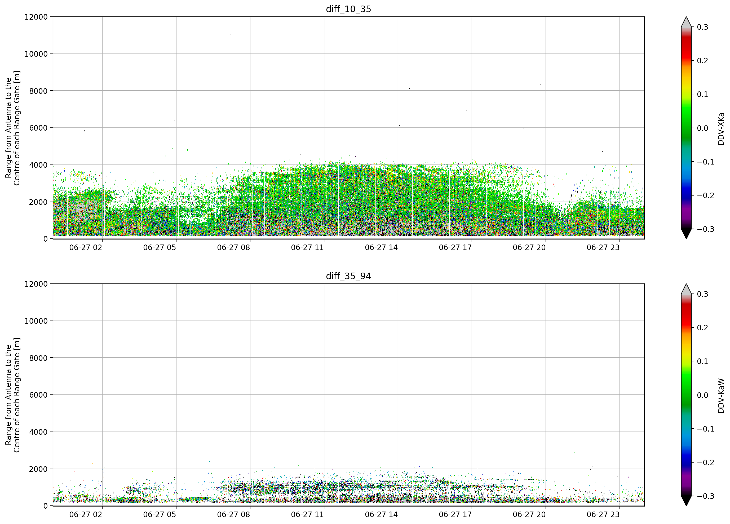Screen dimensions: 730x524
Task: Click the 6000 y-tick of diff_10_35 plot
Action: (38, 128)
